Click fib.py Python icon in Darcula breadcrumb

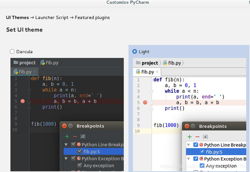pyautogui.click(x=43, y=62)
